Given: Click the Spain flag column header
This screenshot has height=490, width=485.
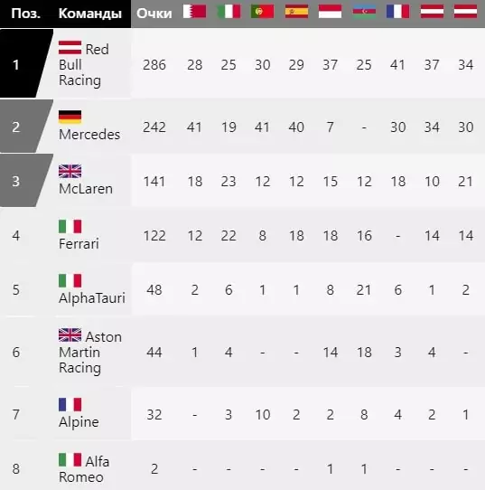Looking at the screenshot, I should pos(296,12).
